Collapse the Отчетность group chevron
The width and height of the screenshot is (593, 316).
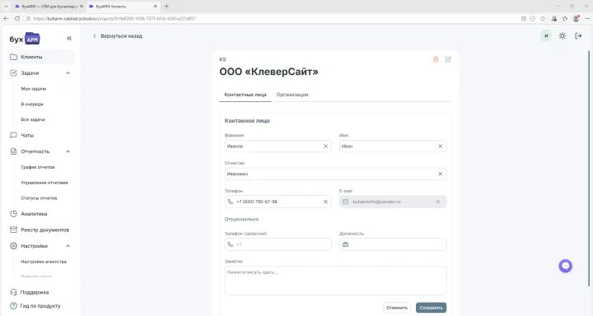tap(68, 151)
